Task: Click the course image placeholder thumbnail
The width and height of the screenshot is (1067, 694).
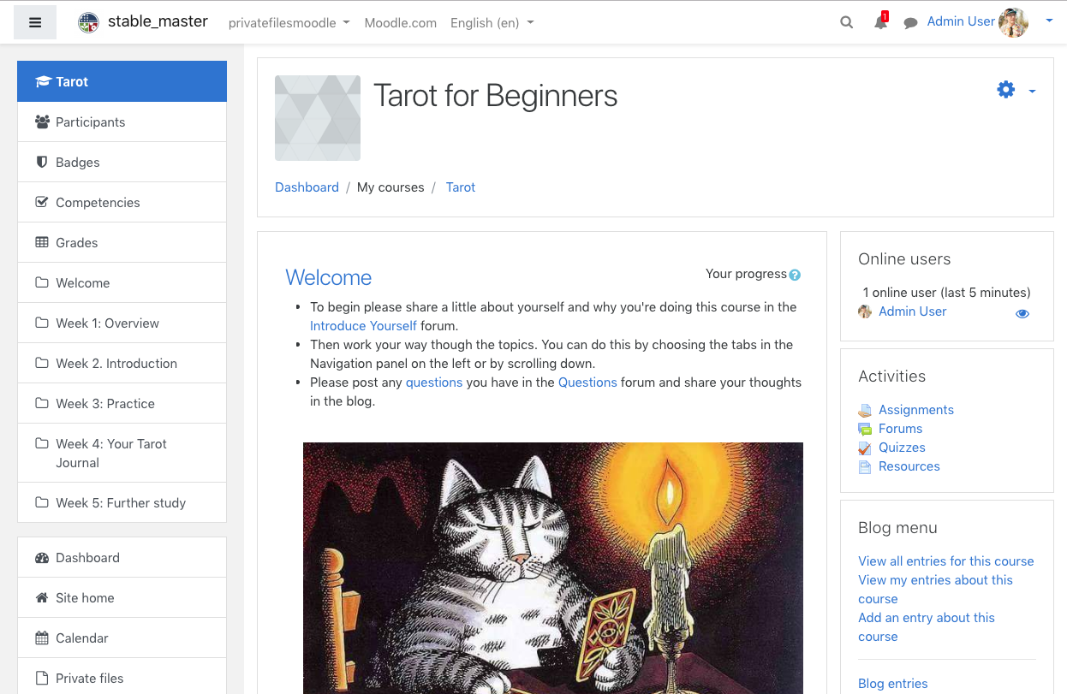Action: [x=318, y=118]
